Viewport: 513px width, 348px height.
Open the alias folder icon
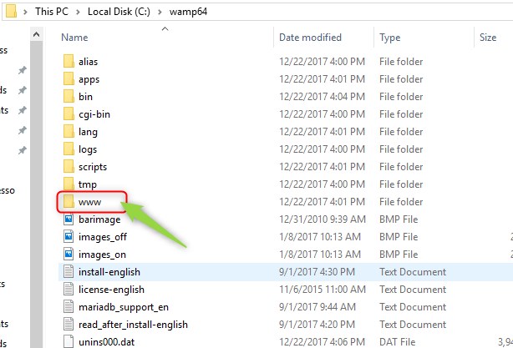(69, 61)
